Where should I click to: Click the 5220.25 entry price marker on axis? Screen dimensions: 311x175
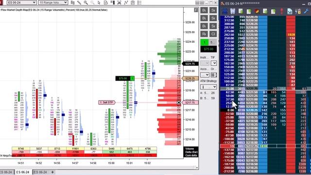click(190, 78)
